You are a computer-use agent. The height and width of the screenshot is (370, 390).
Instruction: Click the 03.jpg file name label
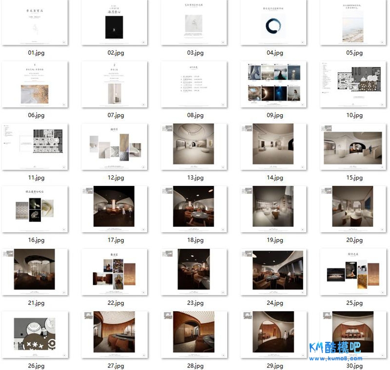coord(194,53)
